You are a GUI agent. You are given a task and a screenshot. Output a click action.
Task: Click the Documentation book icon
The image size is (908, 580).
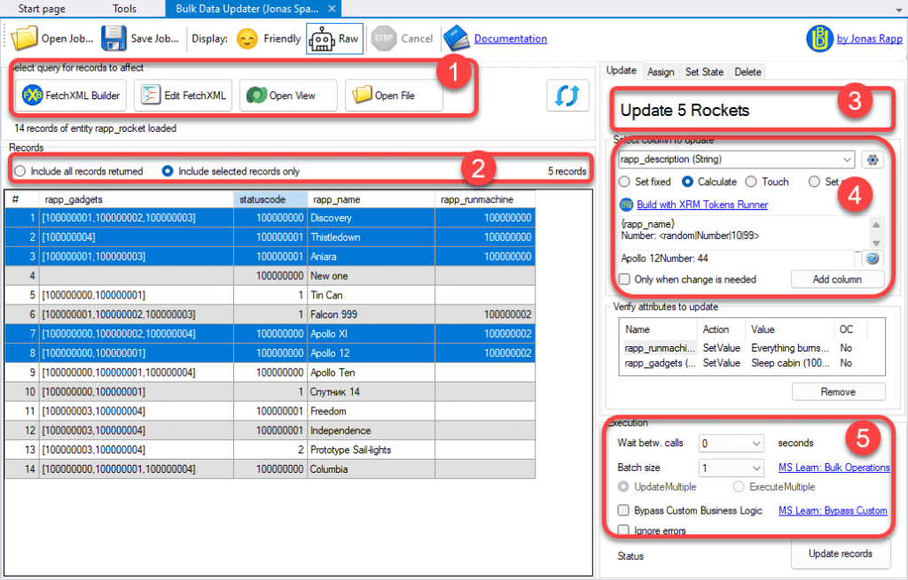[457, 38]
